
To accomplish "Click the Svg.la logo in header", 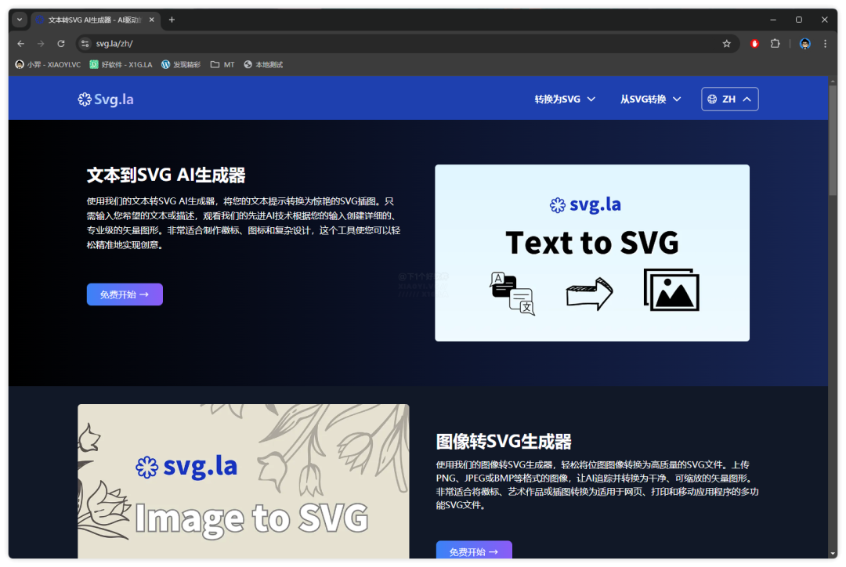I will pyautogui.click(x=106, y=99).
